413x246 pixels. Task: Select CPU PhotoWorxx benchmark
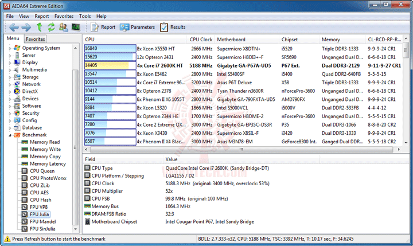coord(48,178)
